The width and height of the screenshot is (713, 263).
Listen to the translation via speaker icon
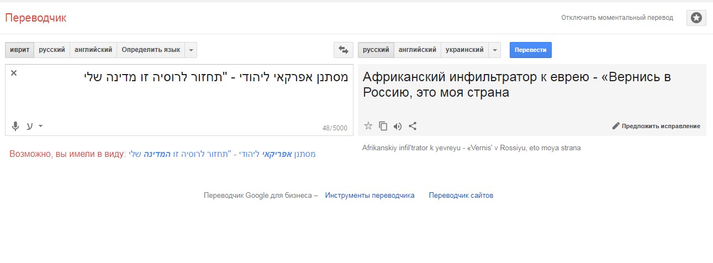point(398,126)
